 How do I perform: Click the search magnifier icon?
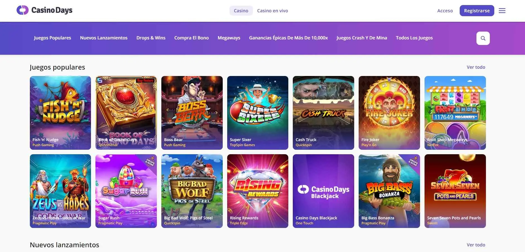point(483,38)
